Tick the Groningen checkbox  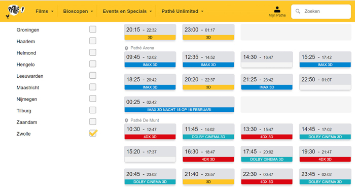(x=93, y=29)
